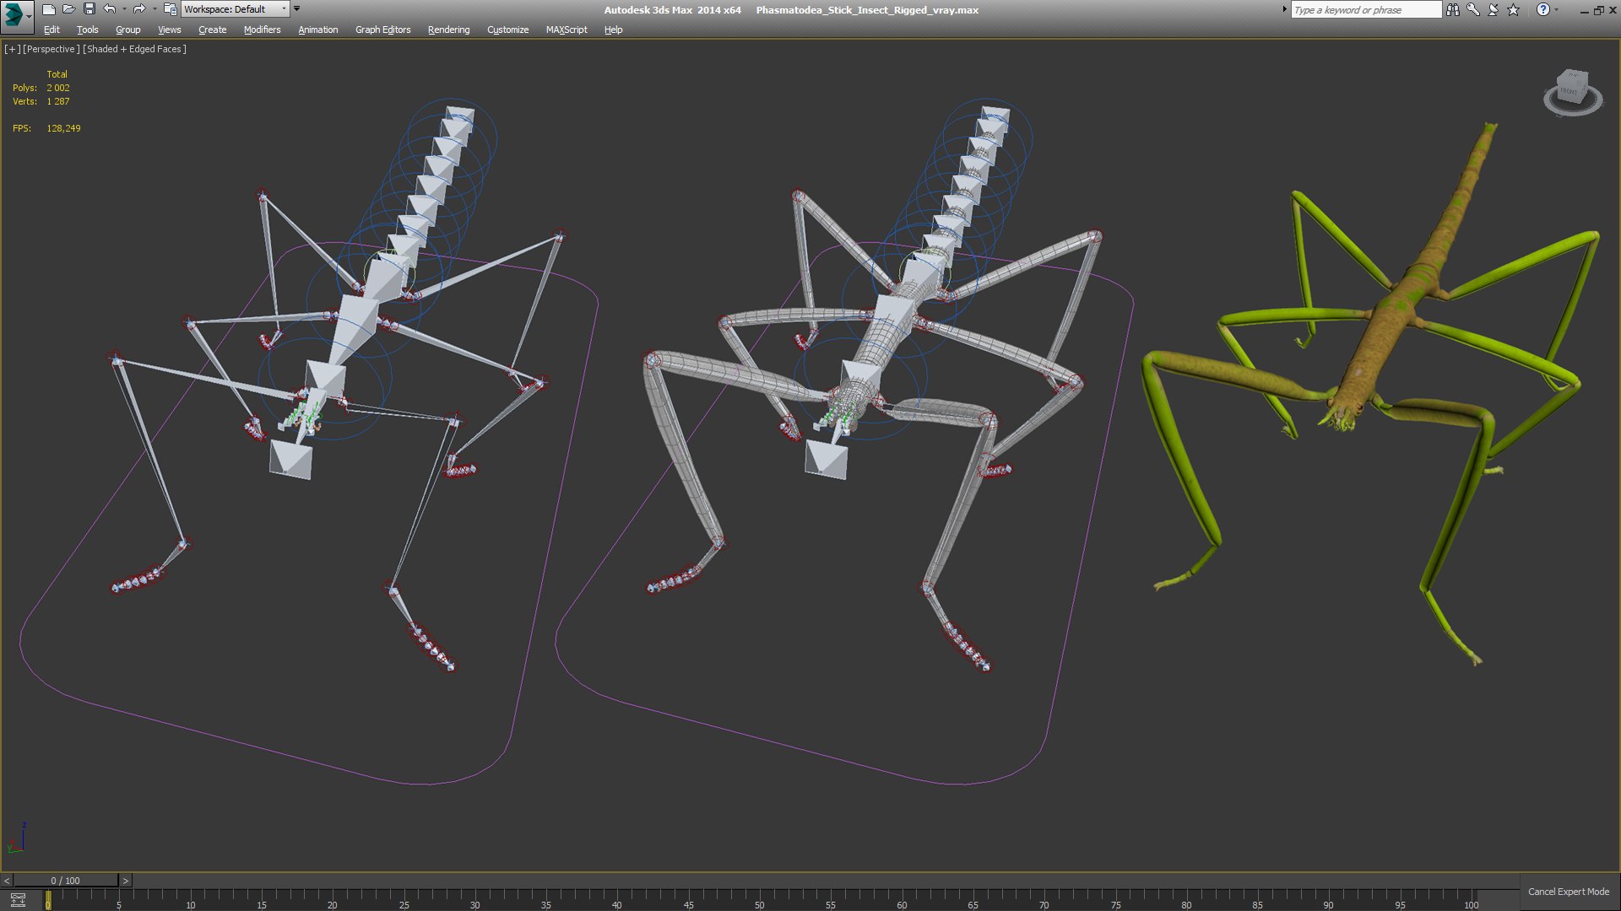Click the Key Mode toggle icon near timeline
Viewport: 1621px width, 911px height.
point(18,899)
